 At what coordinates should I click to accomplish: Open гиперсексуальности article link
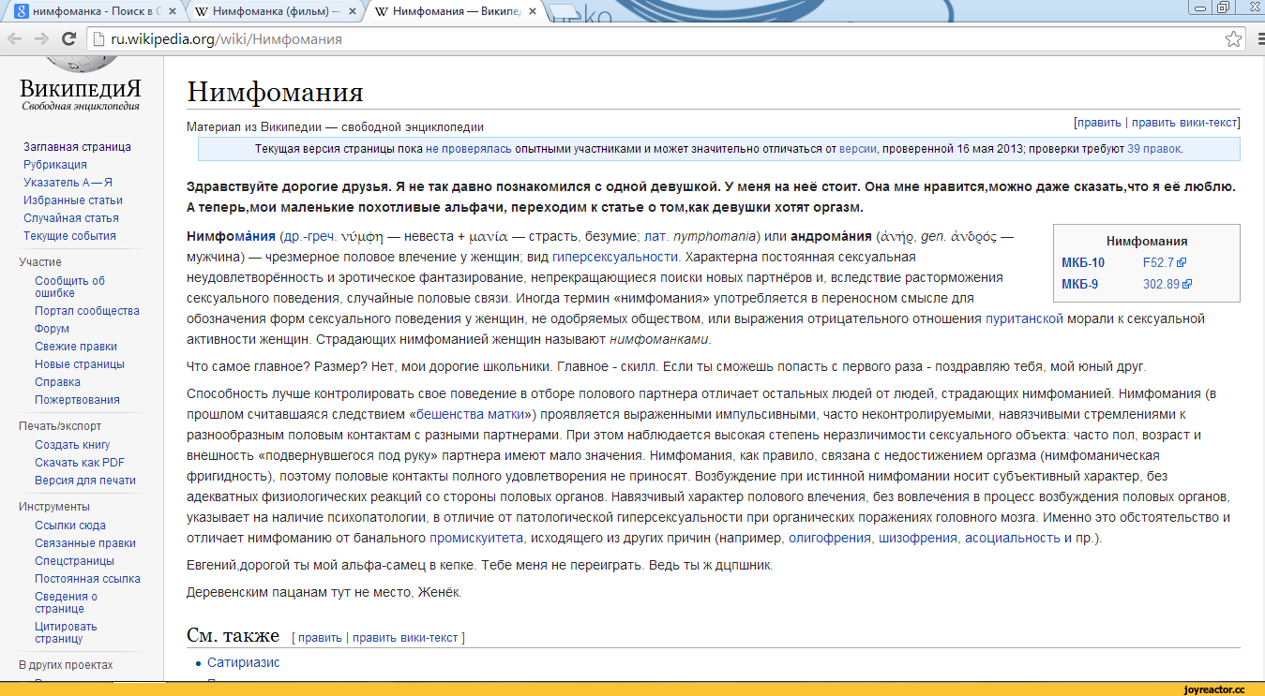(x=614, y=257)
